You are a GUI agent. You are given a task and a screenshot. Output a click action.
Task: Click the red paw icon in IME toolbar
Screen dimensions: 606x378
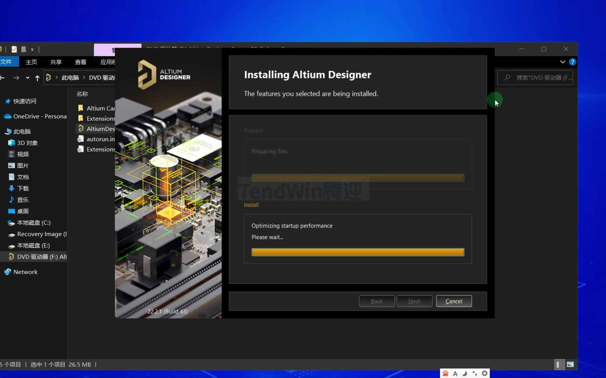click(446, 373)
